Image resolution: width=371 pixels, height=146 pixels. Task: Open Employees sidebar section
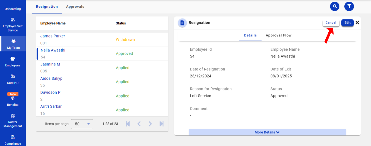[x=13, y=62]
